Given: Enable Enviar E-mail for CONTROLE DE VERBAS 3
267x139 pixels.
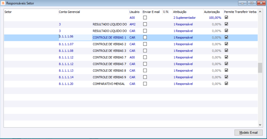Looking at the screenshot, I should point(145,51).
